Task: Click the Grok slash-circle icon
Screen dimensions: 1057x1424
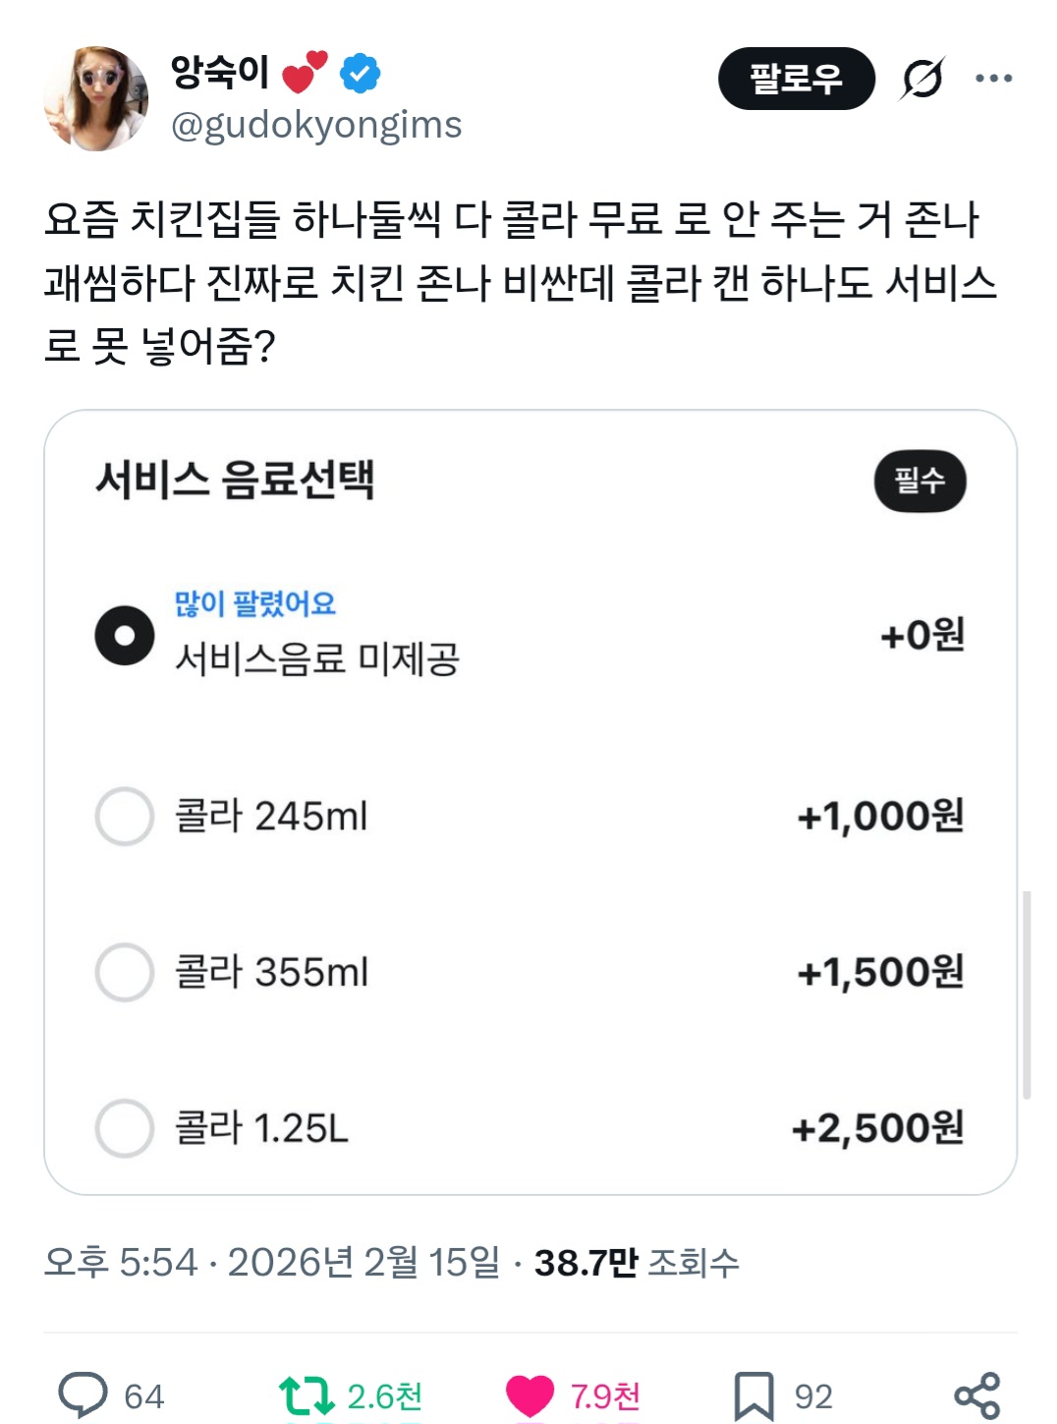Action: click(922, 79)
